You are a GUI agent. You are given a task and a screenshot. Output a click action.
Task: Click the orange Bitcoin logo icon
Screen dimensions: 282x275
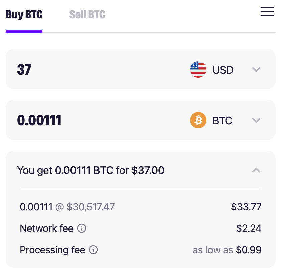click(198, 120)
